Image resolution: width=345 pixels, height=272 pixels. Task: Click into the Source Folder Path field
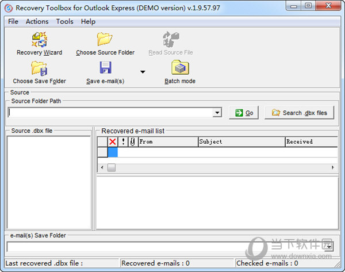110,113
